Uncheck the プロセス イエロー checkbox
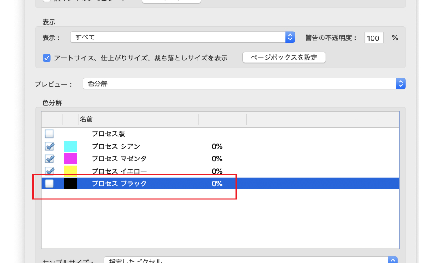The image size is (439, 263). [x=49, y=171]
